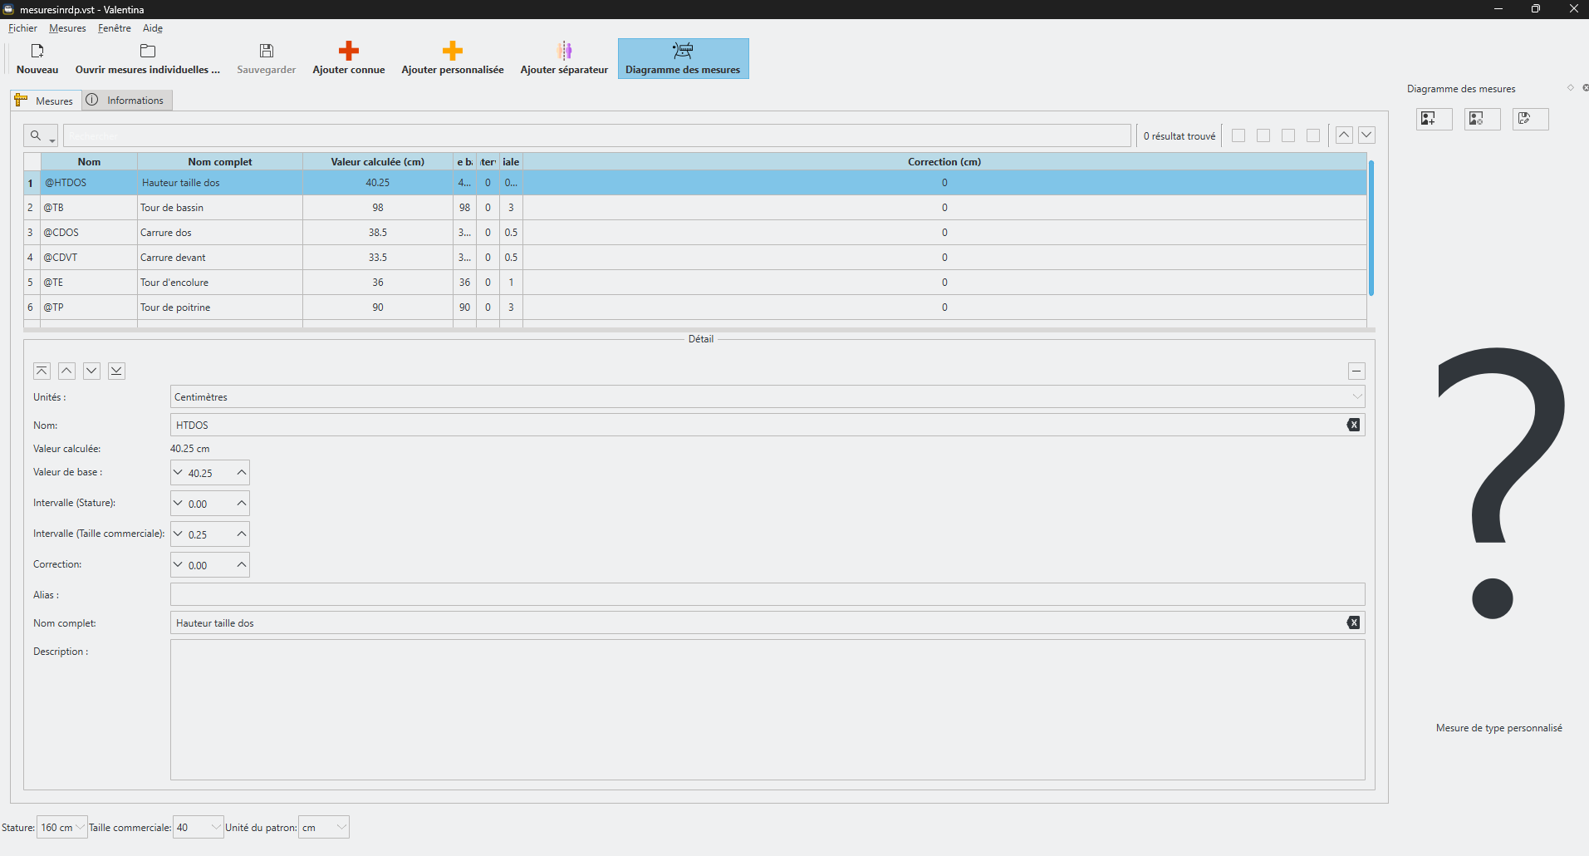The width and height of the screenshot is (1589, 856).
Task: Expand the Stature dropdown set to 160 cm
Action: 62,828
